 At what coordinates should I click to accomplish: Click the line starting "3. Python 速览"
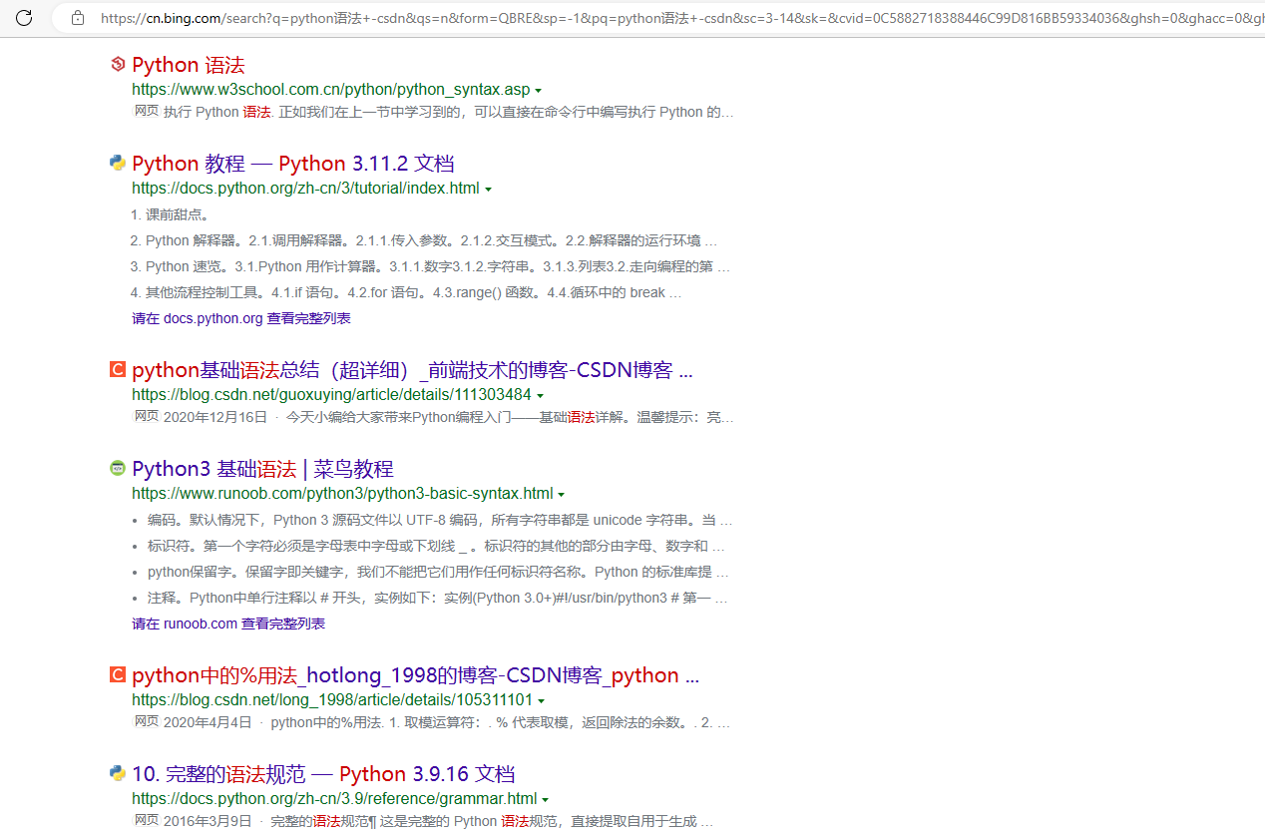point(430,266)
